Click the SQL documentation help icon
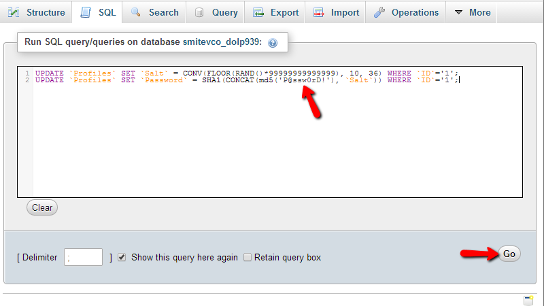This screenshot has width=544, height=306. pyautogui.click(x=273, y=43)
